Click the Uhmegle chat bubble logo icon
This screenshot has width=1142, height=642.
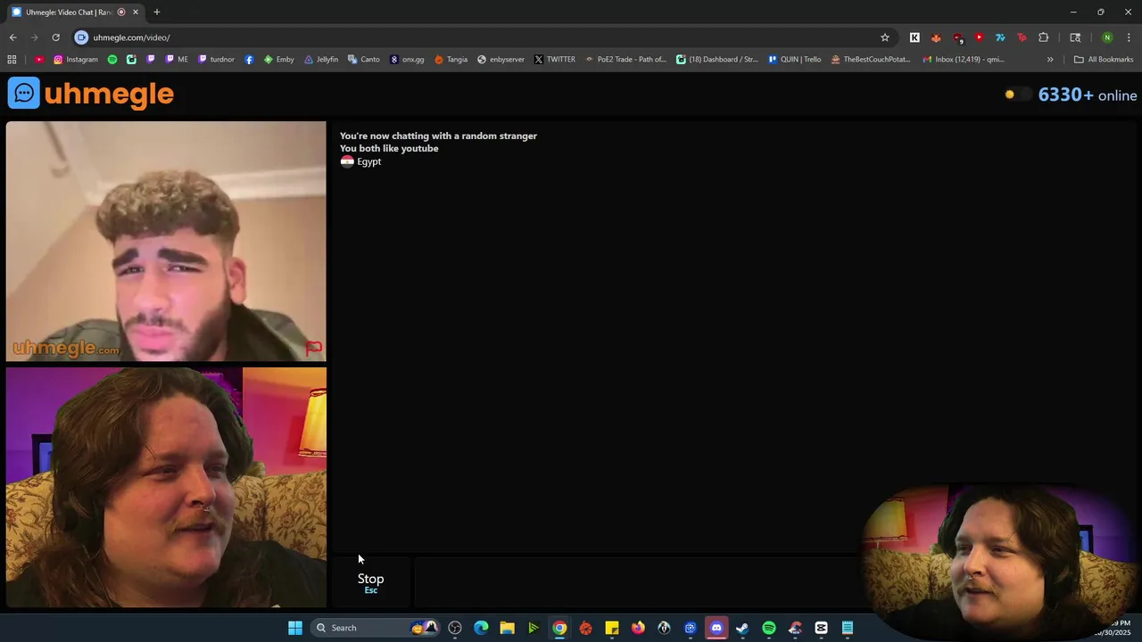24,94
